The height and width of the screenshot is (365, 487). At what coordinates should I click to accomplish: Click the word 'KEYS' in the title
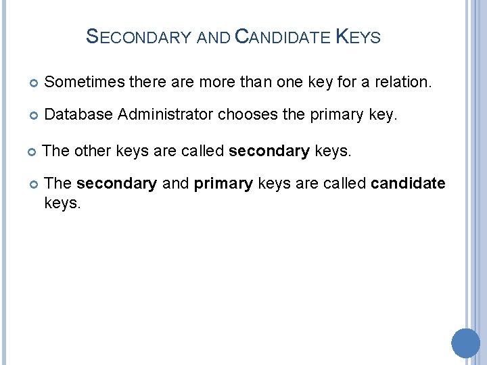(358, 36)
